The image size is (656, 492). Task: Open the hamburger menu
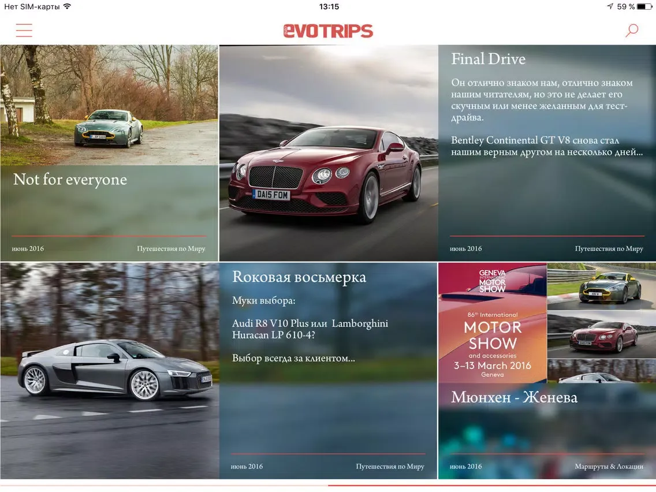(x=24, y=30)
